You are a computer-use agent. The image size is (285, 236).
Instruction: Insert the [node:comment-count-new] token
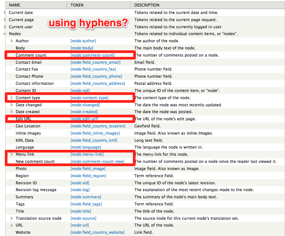[x=97, y=162]
